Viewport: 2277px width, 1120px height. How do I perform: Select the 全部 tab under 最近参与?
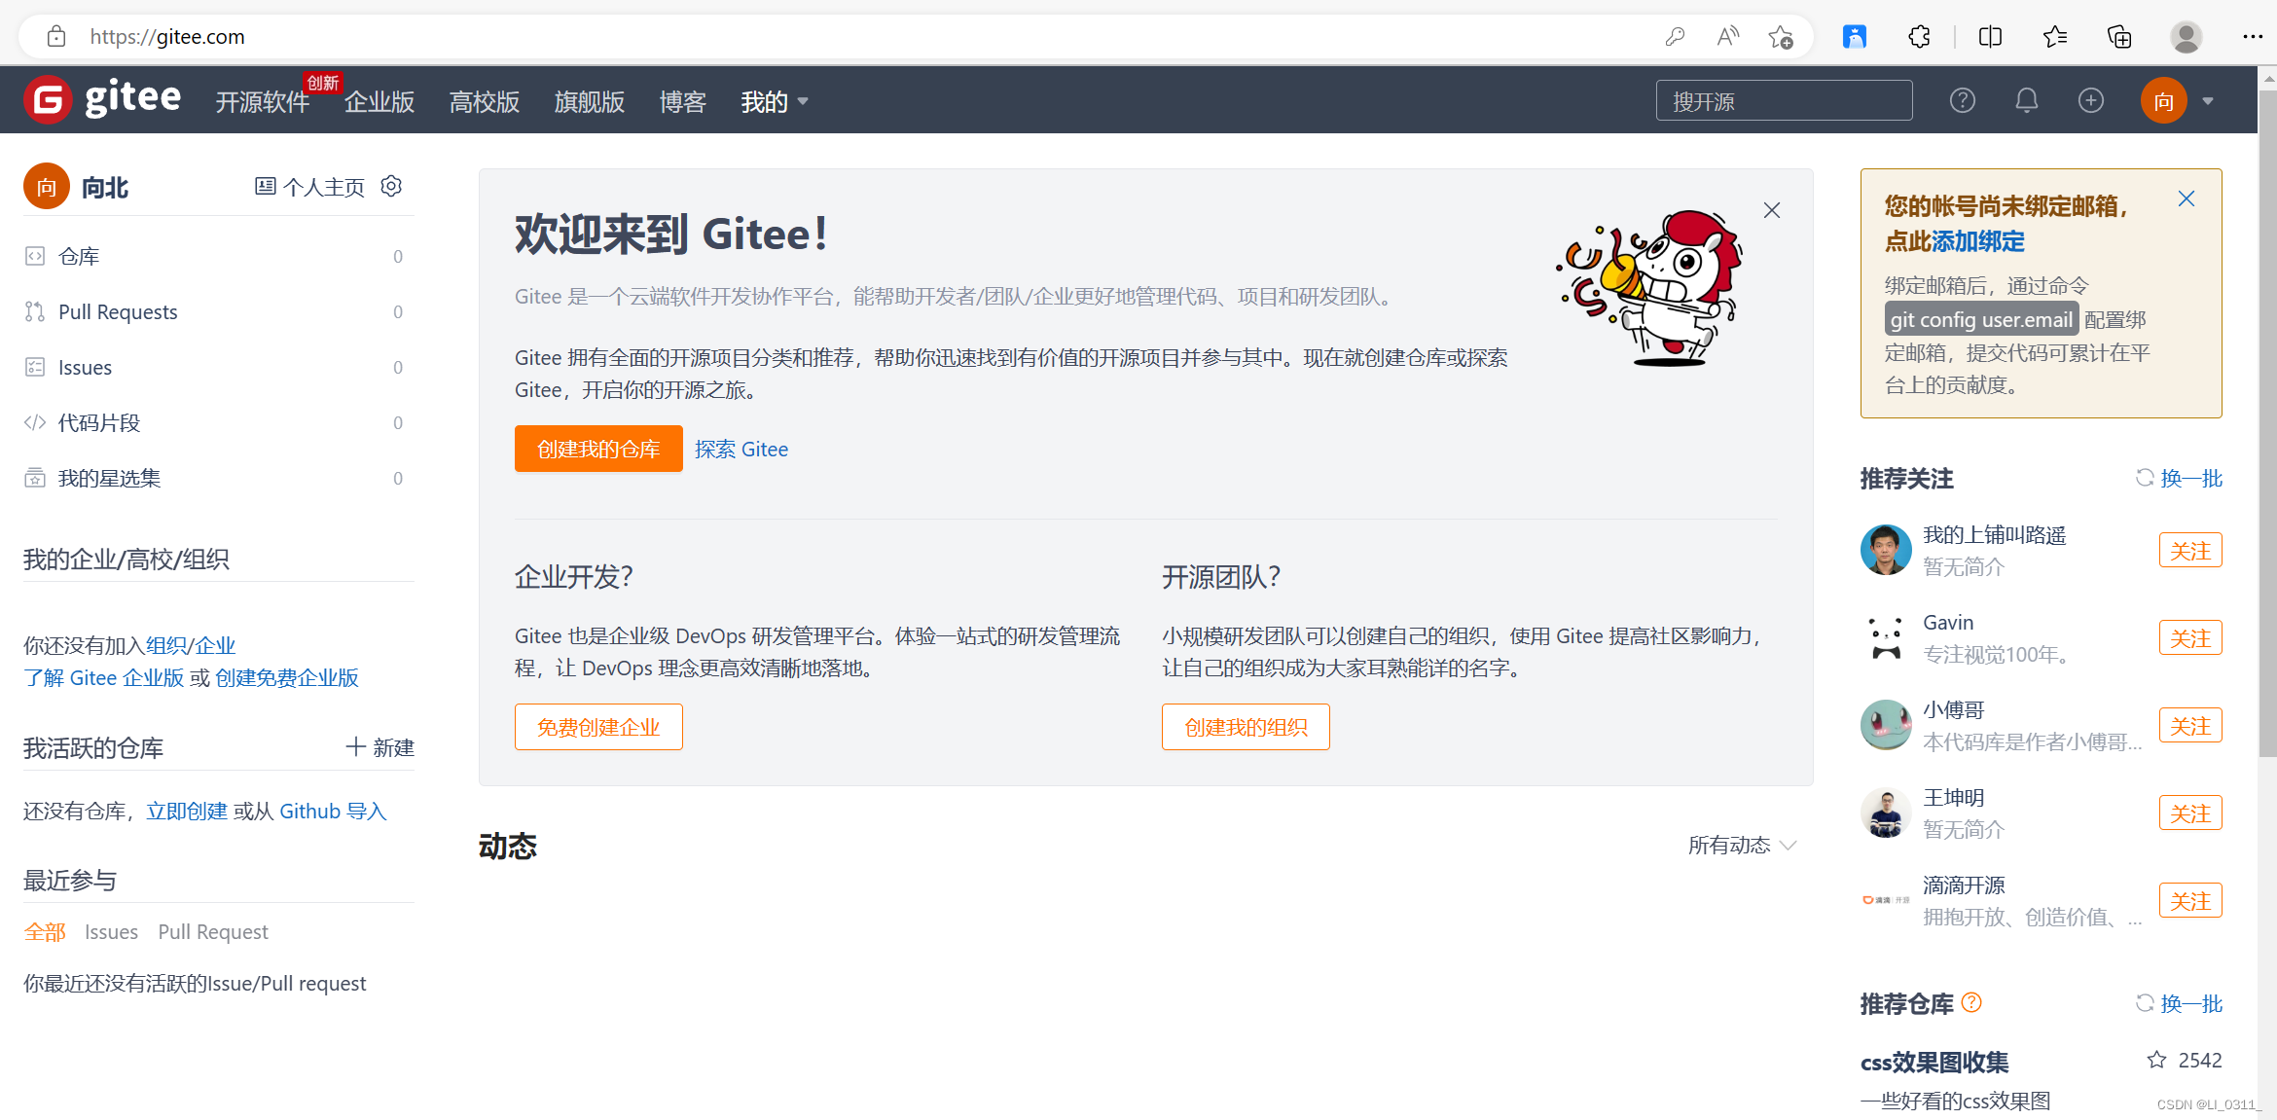click(45, 931)
